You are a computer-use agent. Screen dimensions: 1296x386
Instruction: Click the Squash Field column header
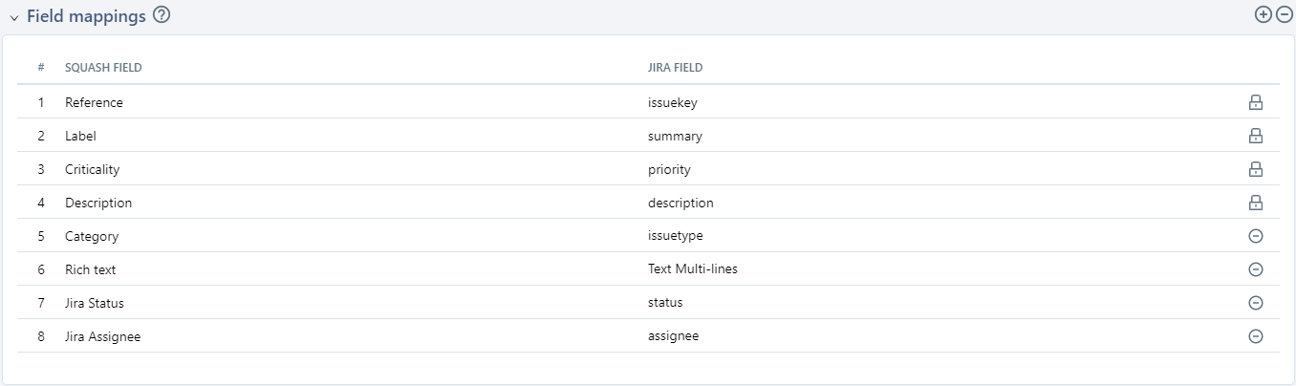point(103,68)
